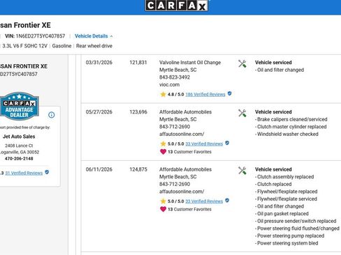This screenshot has width=341, height=255.
Task: Click mileage reading 121,831
Action: [x=138, y=63]
